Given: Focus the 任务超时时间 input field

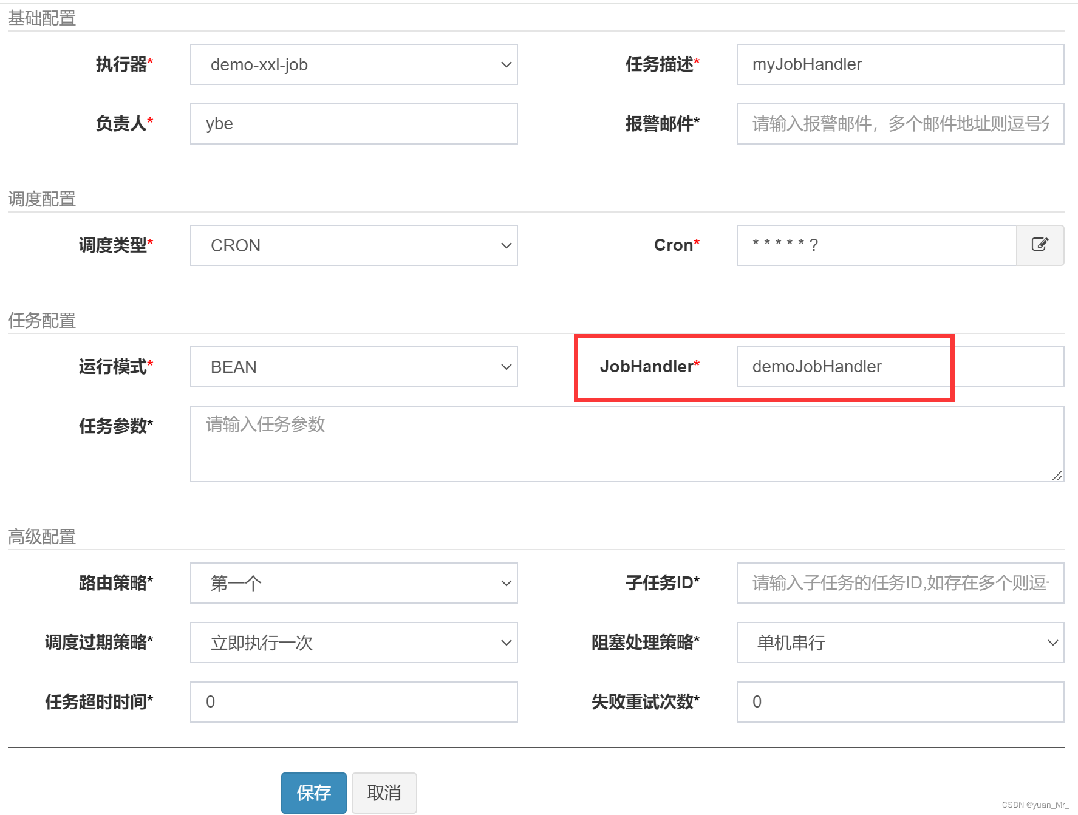Looking at the screenshot, I should [353, 702].
